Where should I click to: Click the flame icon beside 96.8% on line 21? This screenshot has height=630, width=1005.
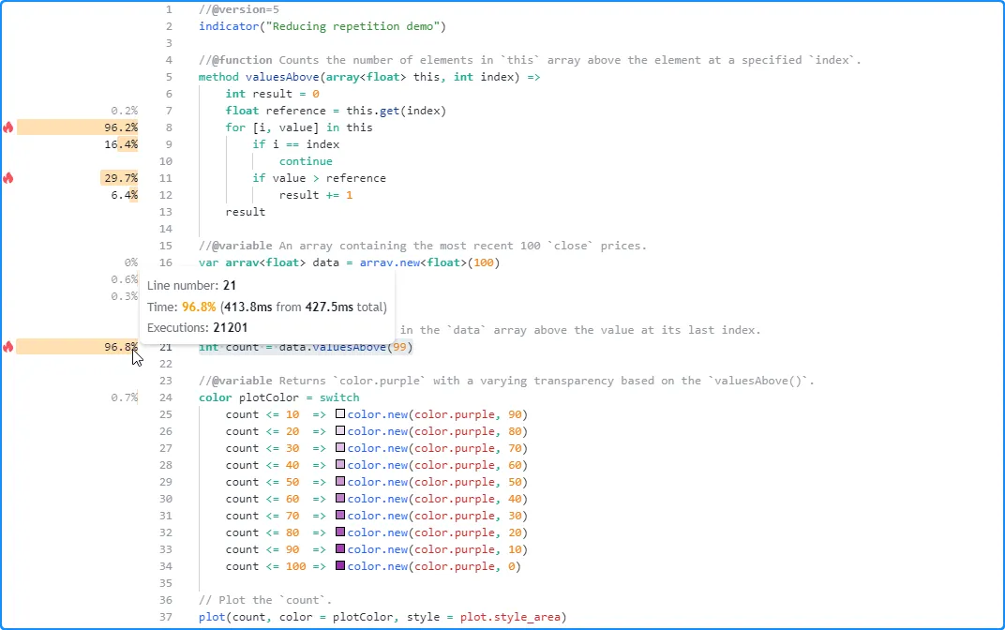point(8,347)
